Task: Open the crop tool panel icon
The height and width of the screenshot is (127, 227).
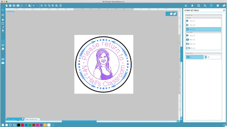Action: tap(198, 5)
